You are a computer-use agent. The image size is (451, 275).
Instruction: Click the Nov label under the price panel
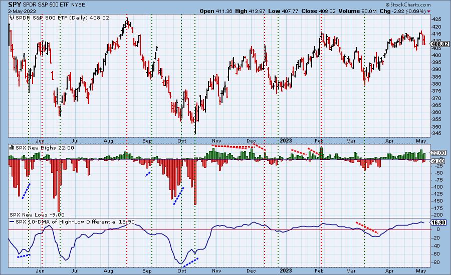pyautogui.click(x=216, y=141)
